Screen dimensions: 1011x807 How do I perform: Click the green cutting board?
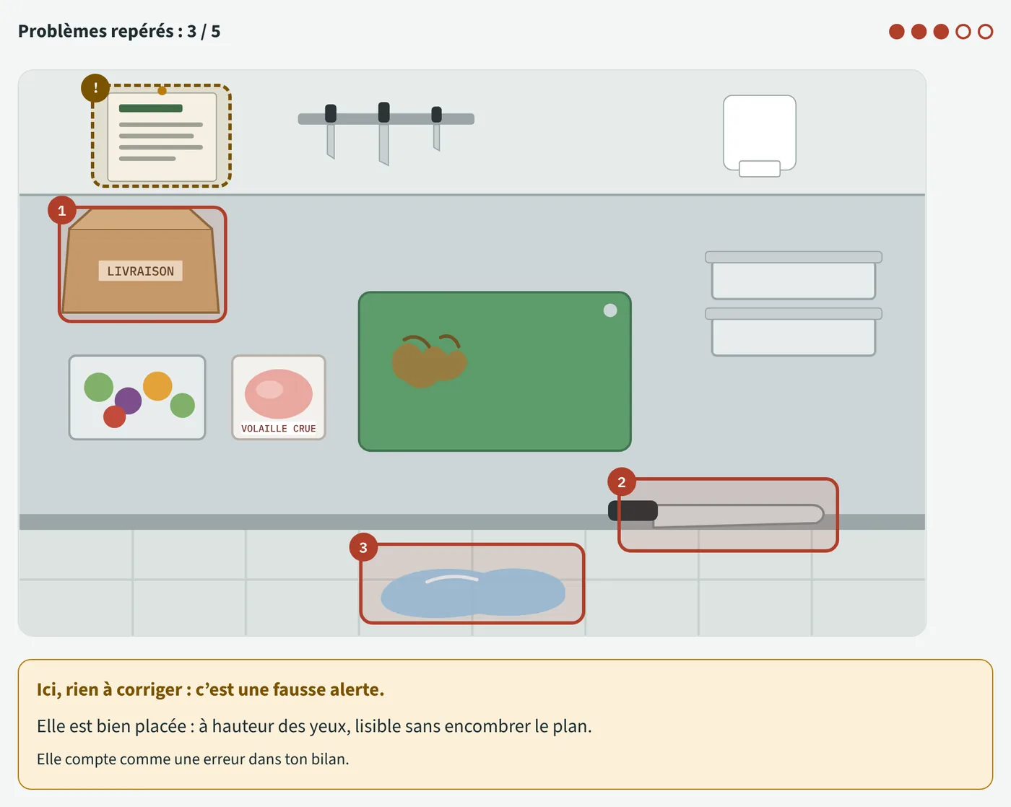495,371
